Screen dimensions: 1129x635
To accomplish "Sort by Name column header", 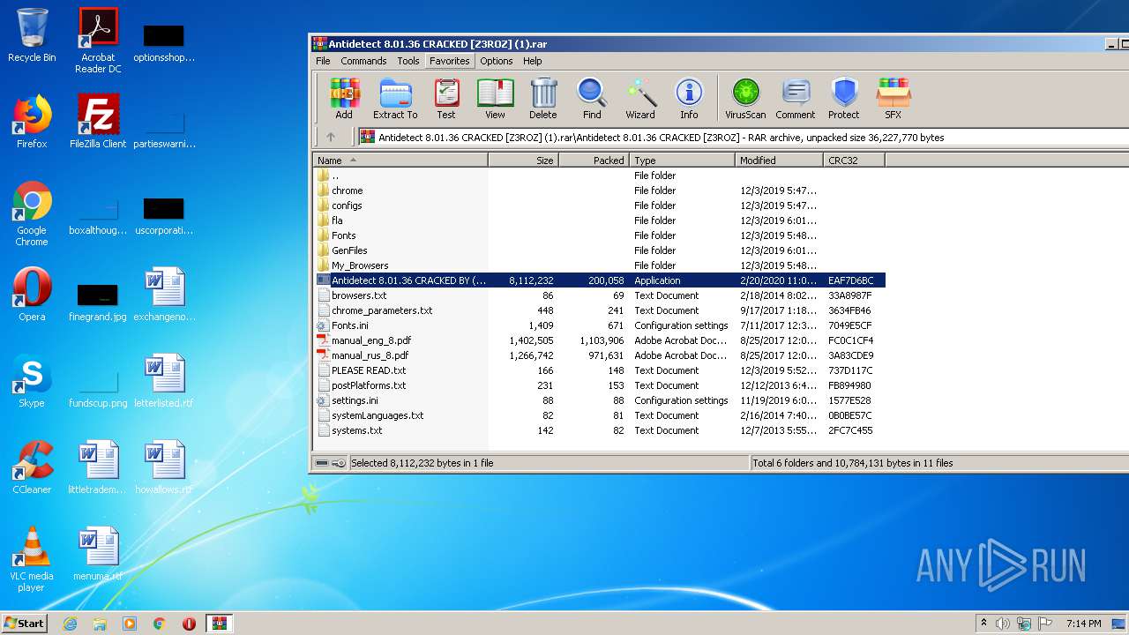I will point(400,161).
